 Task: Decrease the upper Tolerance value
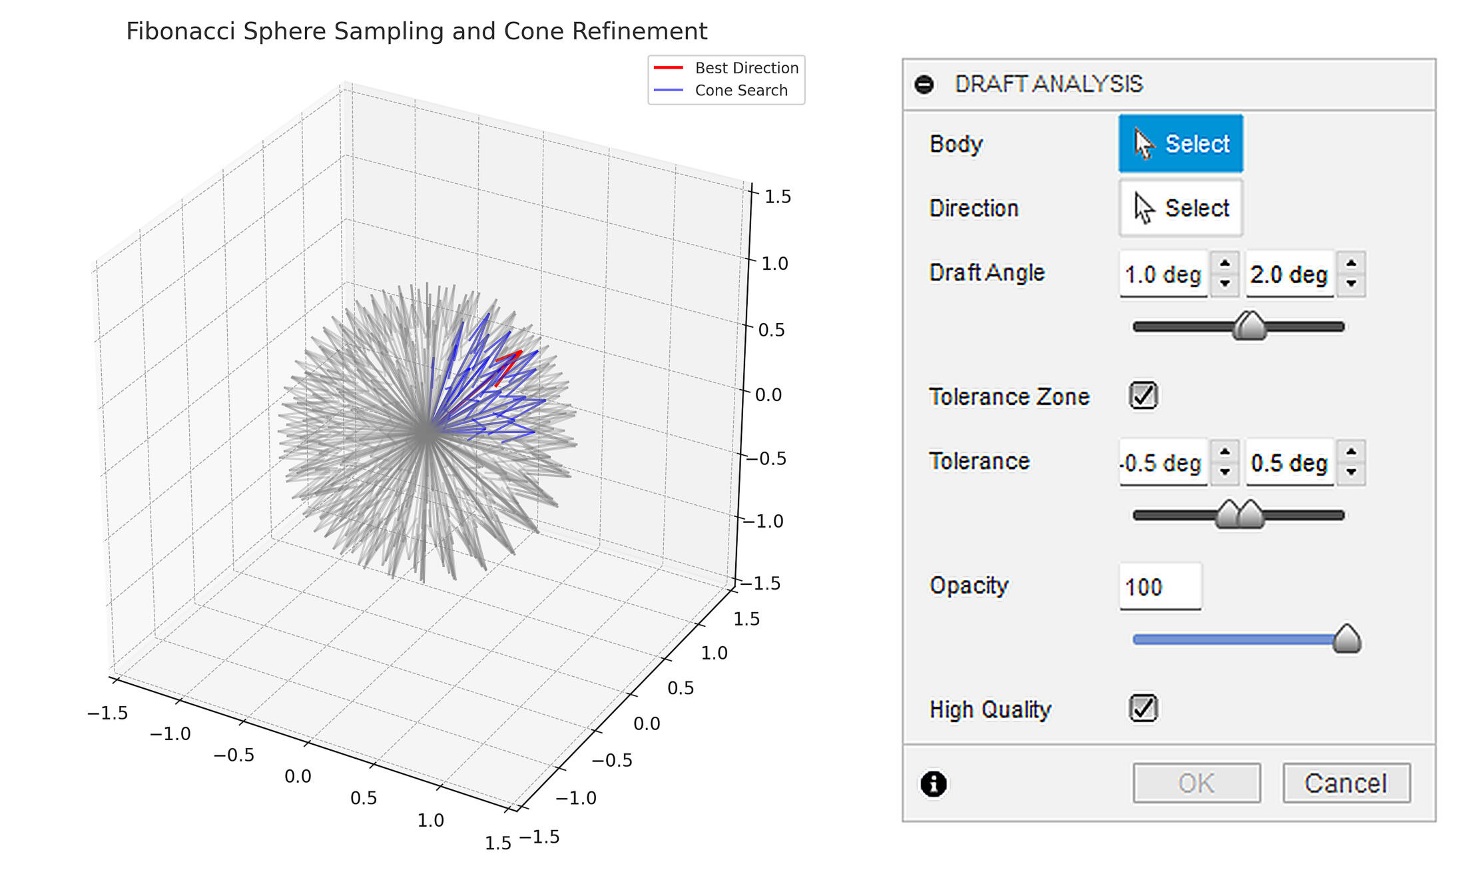[1351, 472]
